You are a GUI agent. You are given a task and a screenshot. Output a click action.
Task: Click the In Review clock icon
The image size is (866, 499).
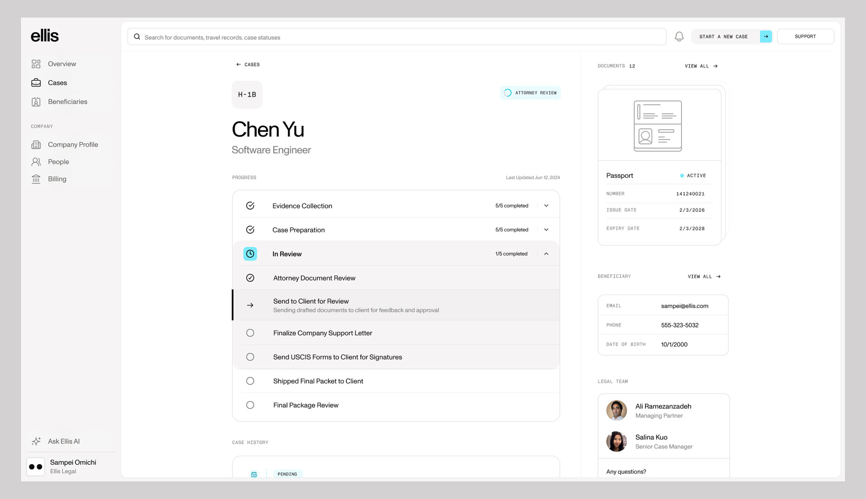pos(250,254)
